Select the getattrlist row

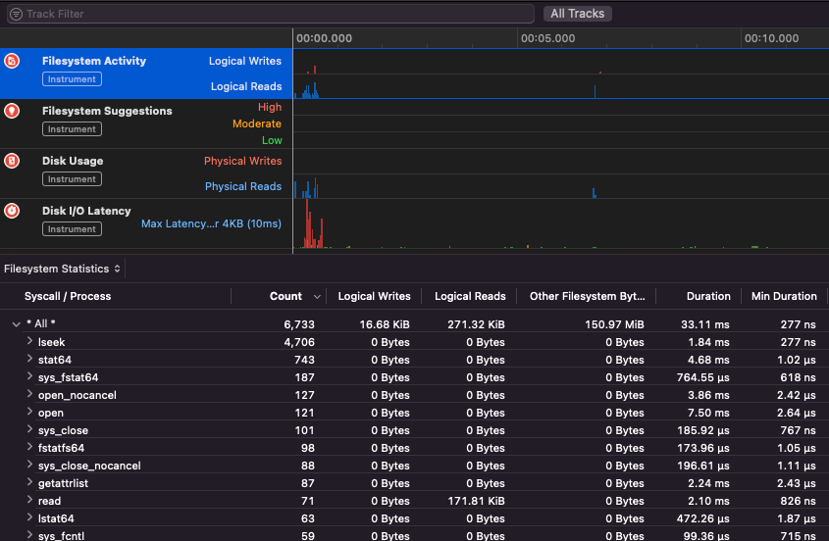(x=64, y=483)
